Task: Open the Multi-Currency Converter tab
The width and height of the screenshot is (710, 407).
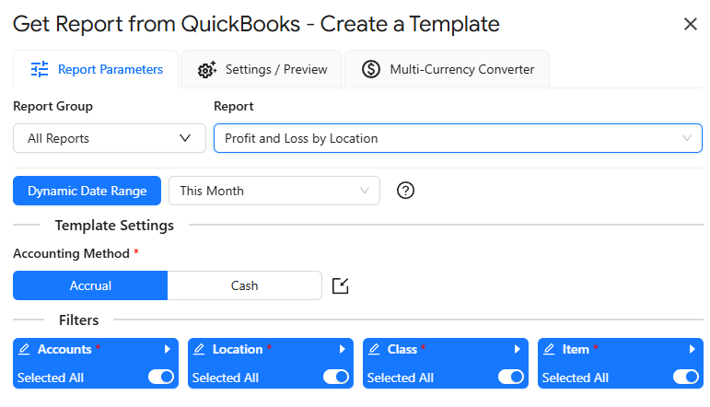Action: (x=448, y=69)
